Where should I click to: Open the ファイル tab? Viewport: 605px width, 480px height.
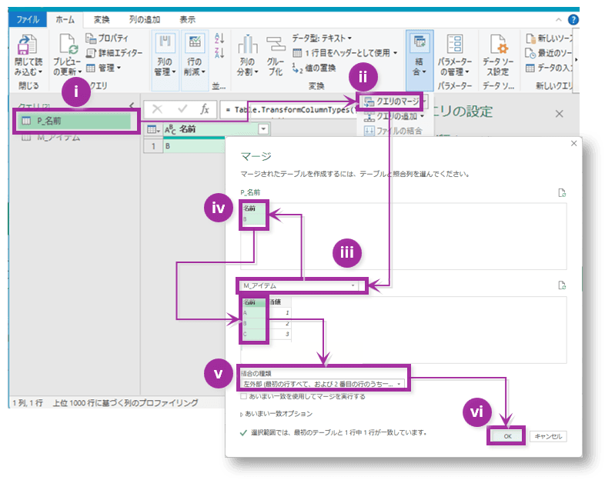(28, 19)
